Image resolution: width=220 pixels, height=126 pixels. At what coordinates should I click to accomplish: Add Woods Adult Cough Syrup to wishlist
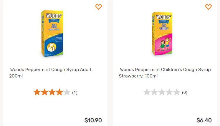coord(99,7)
